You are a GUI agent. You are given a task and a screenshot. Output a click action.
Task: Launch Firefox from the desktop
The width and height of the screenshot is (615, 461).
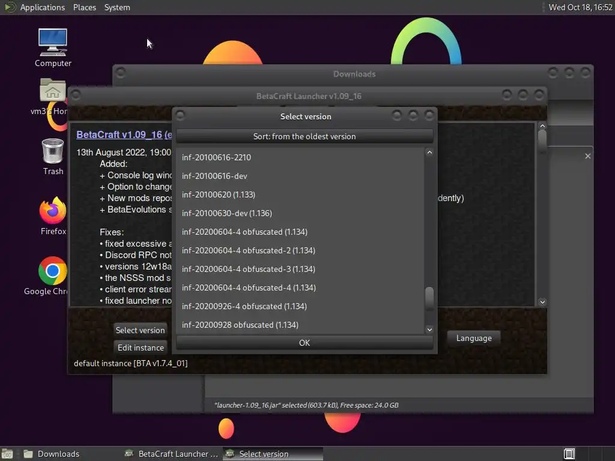(53, 215)
